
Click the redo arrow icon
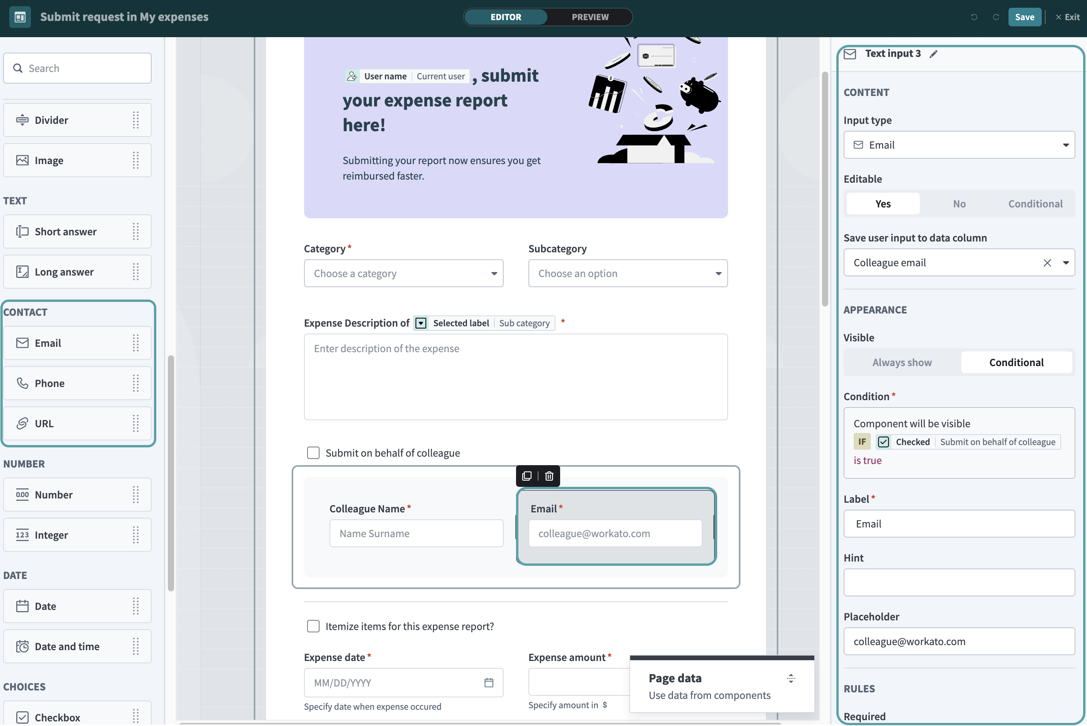(x=996, y=17)
